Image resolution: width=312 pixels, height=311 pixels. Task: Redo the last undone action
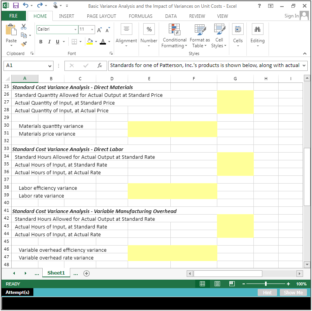(40, 5)
